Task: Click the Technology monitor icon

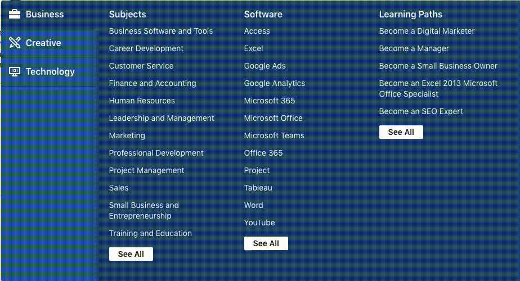Action: coord(15,71)
